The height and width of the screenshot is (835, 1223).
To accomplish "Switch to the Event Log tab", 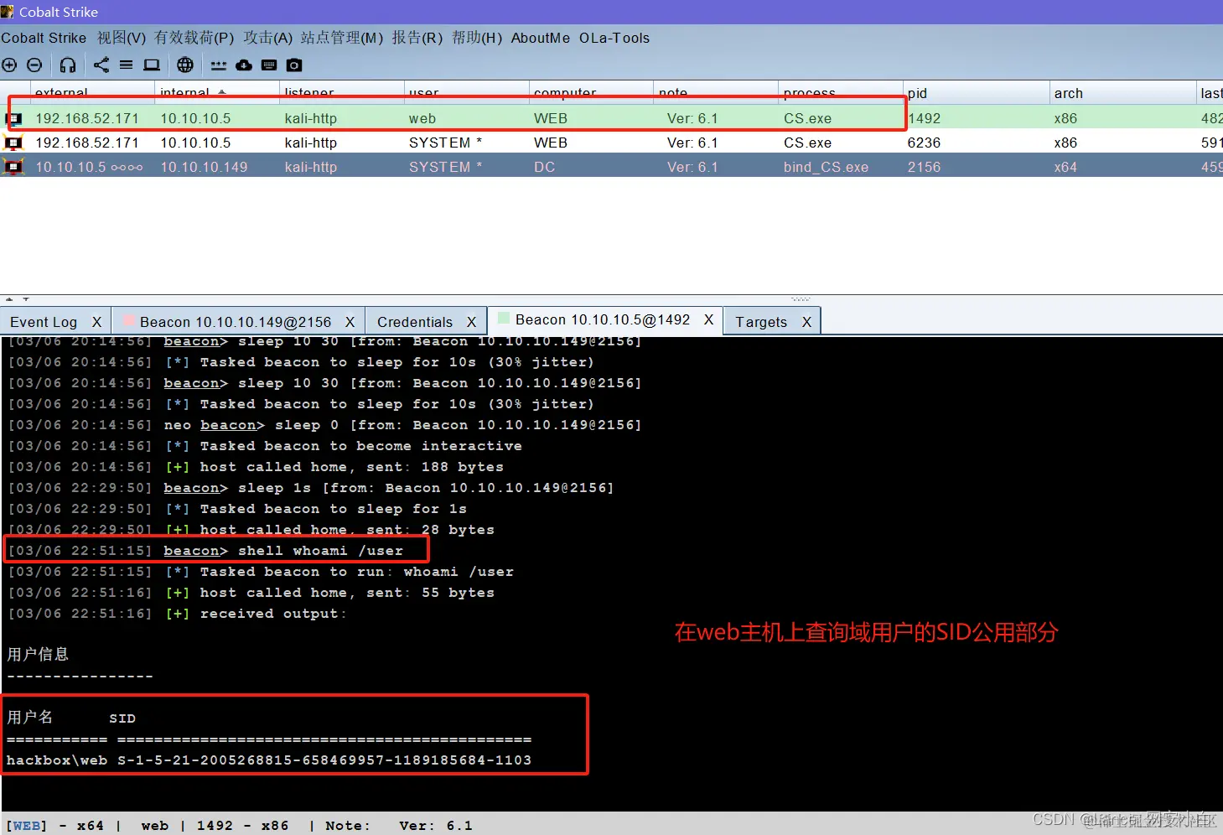I will 44,322.
